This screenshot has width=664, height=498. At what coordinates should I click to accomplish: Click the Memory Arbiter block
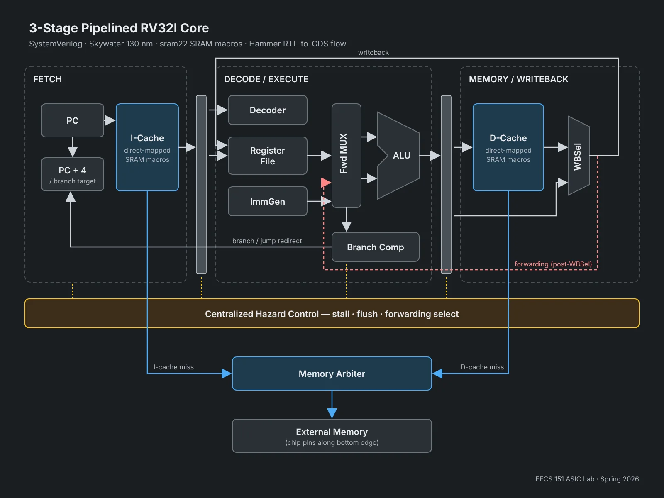click(332, 373)
